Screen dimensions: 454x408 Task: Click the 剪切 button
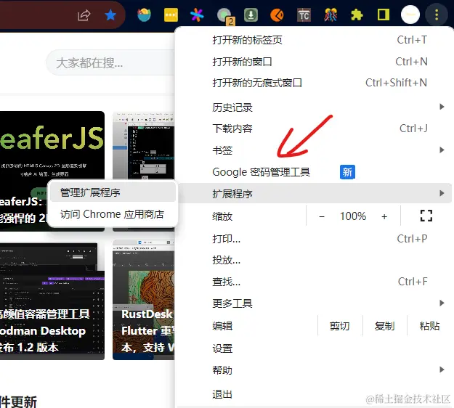[x=340, y=326]
